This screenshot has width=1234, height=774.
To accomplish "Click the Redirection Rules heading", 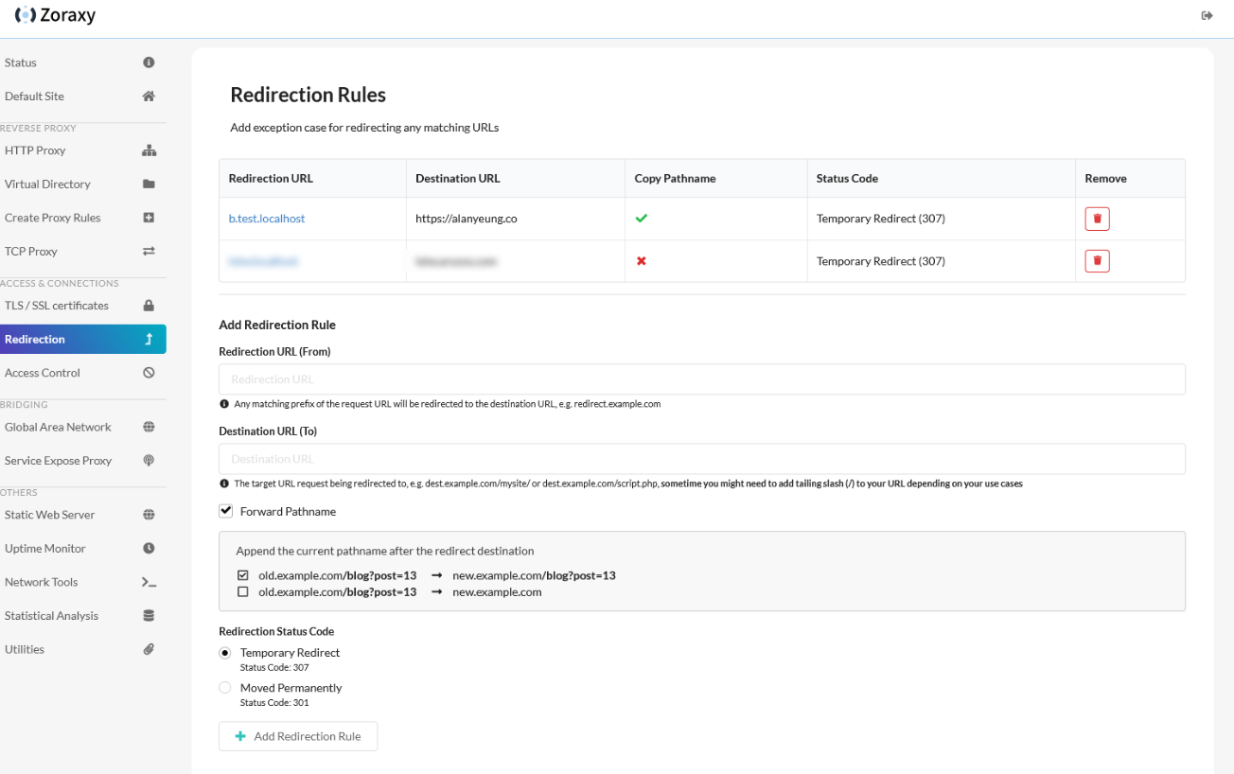I will point(308,95).
